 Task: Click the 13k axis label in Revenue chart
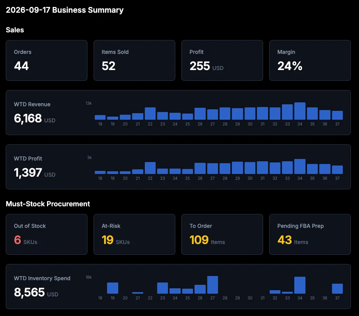[89, 104]
